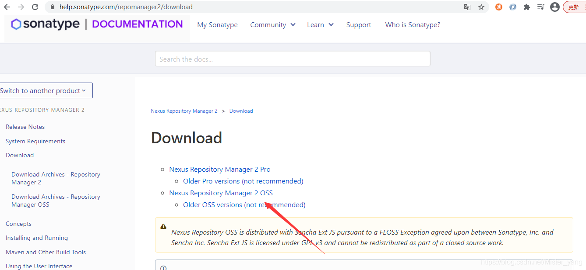Bookmark this page with the star icon
The width and height of the screenshot is (586, 270).
481,7
